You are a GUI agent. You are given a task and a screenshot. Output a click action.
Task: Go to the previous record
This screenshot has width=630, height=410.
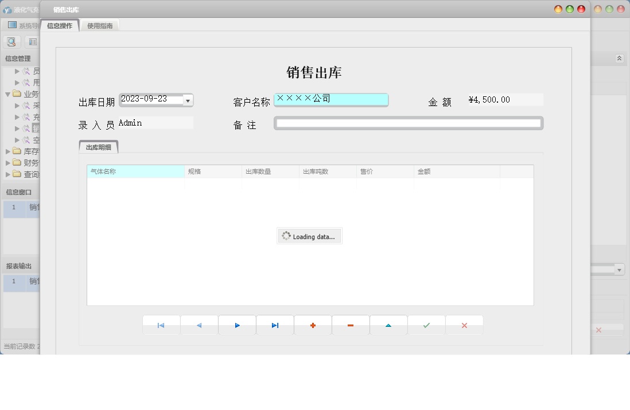tap(199, 325)
